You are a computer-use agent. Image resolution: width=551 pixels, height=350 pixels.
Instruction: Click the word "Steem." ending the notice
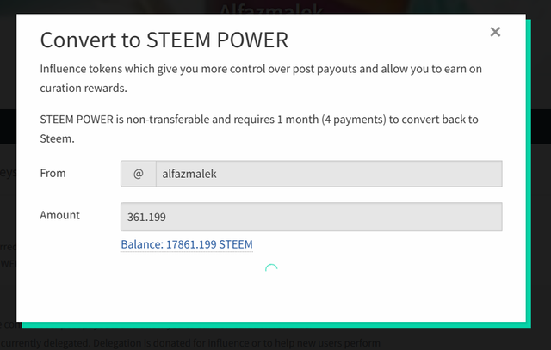[x=59, y=138]
